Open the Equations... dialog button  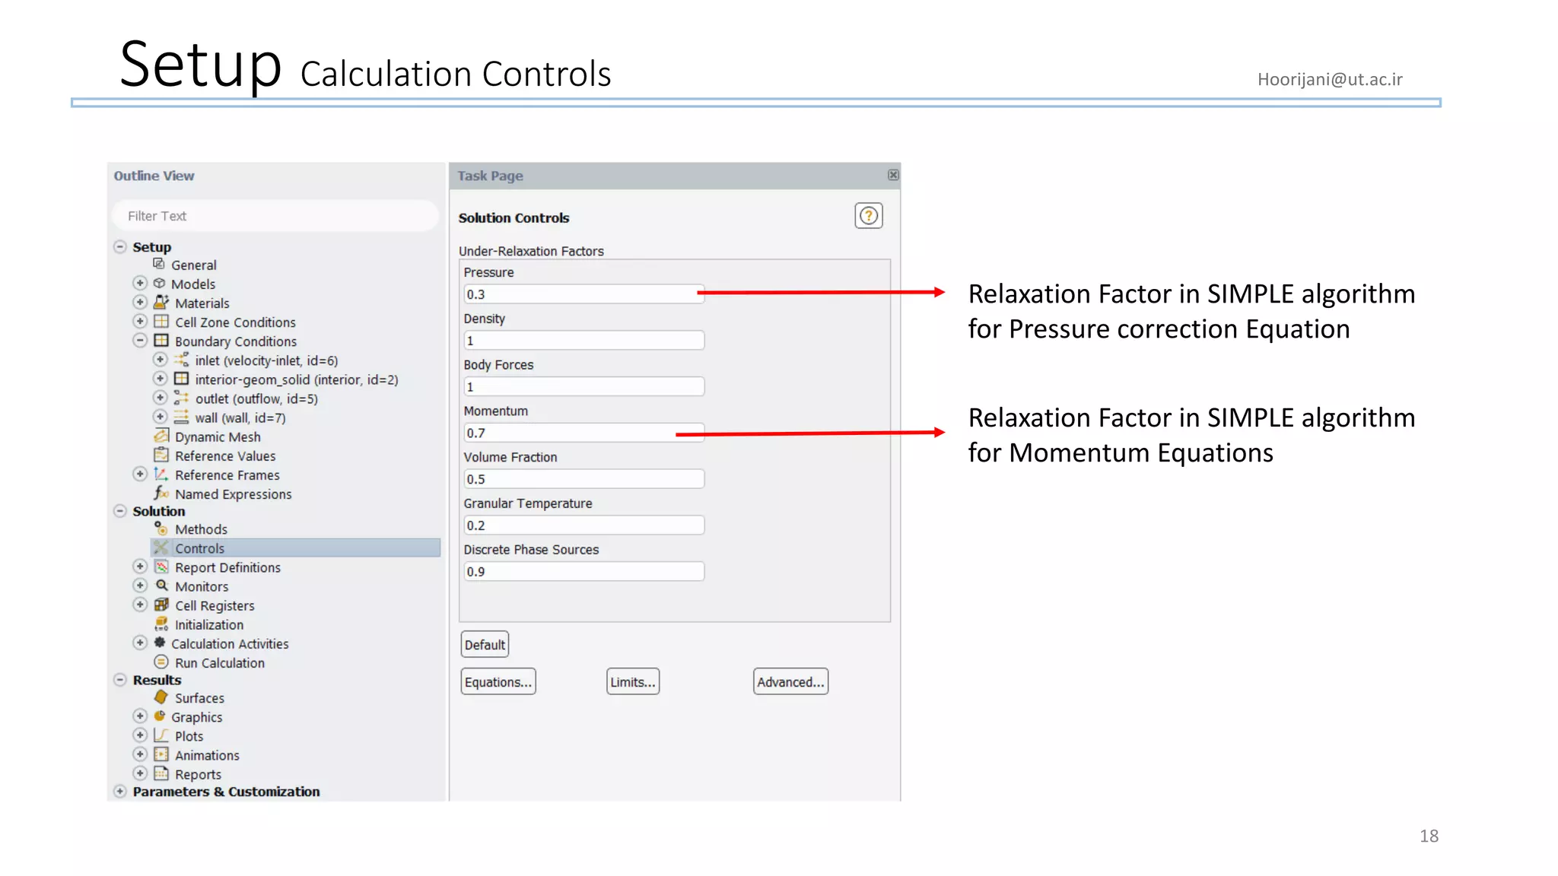498,682
